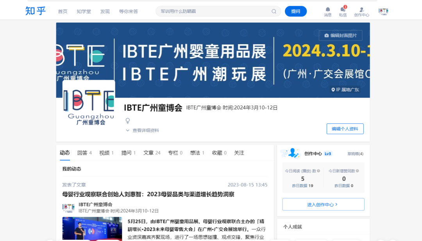Click 编辑个人资料 button
Image resolution: width=422 pixels, height=241 pixels.
pos(345,129)
